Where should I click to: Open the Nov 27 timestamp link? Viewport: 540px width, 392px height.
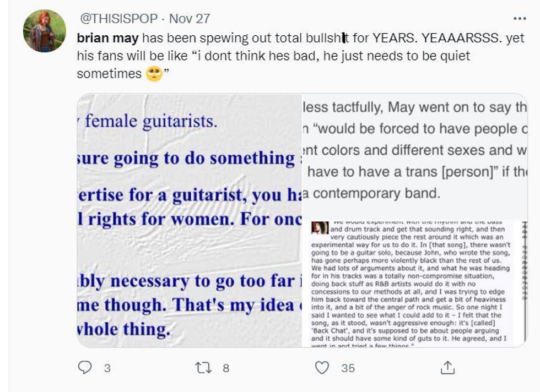pos(190,18)
